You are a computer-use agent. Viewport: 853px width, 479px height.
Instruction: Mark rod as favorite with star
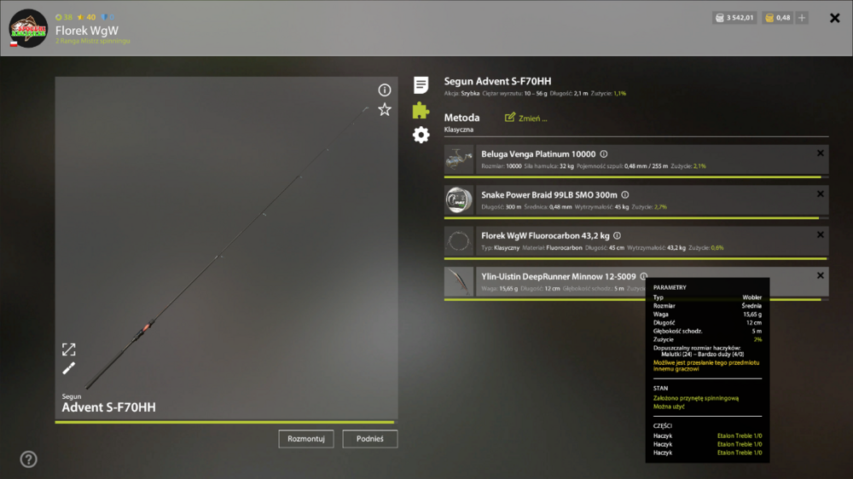pyautogui.click(x=385, y=110)
